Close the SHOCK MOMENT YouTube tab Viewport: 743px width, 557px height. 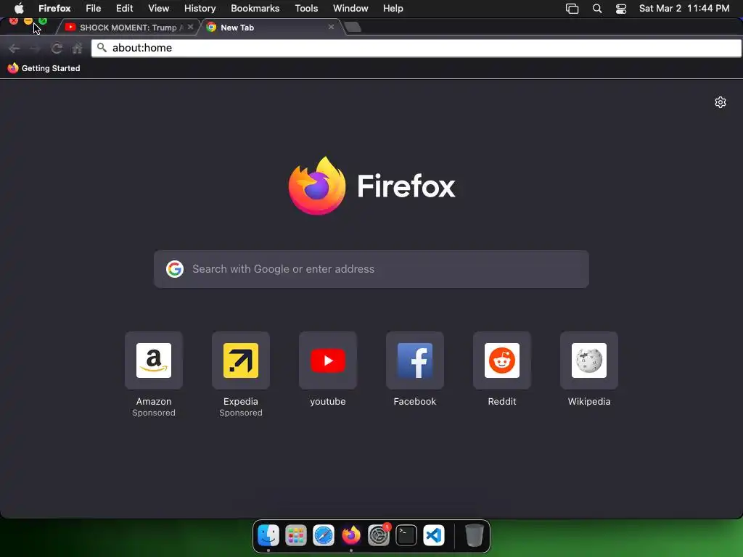(x=190, y=27)
